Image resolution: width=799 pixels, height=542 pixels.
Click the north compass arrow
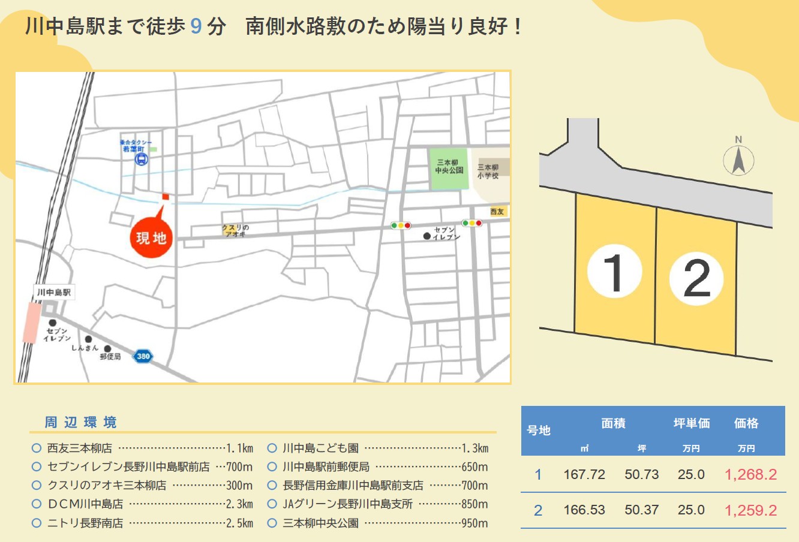[x=738, y=161]
